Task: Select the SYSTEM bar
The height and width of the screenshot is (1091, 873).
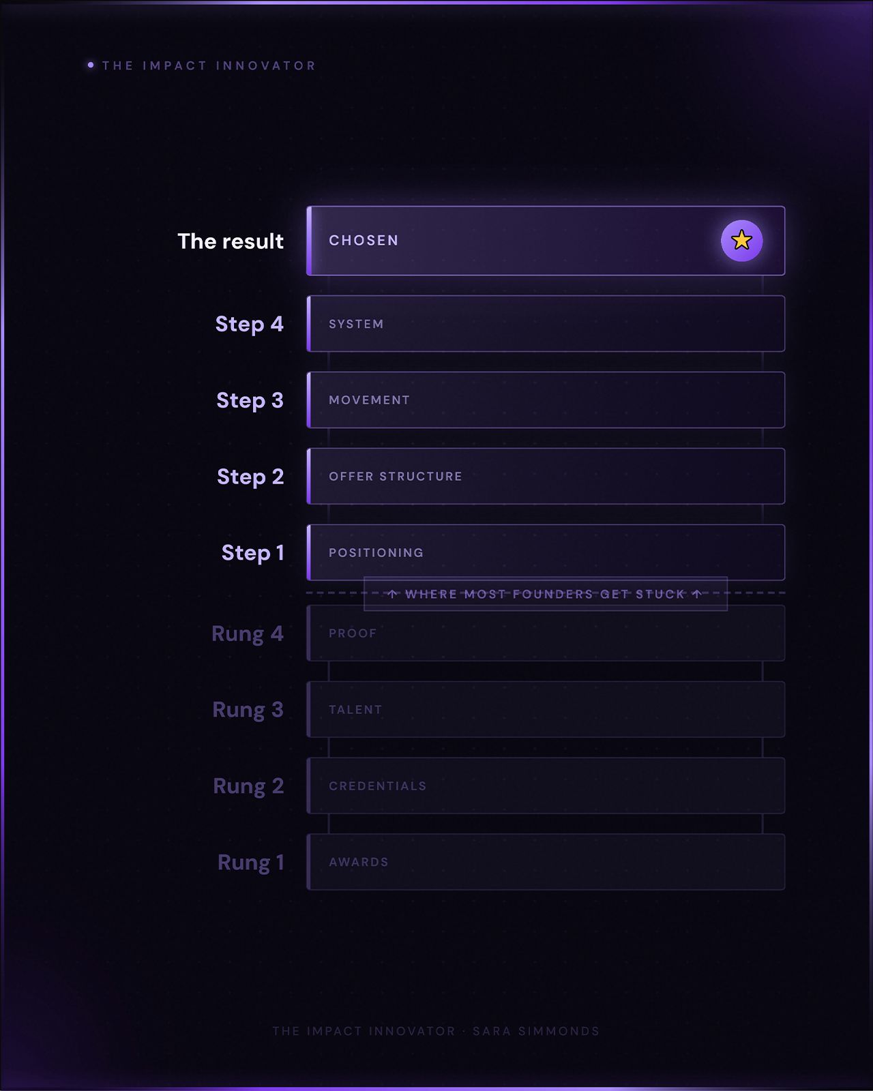Action: pos(546,324)
